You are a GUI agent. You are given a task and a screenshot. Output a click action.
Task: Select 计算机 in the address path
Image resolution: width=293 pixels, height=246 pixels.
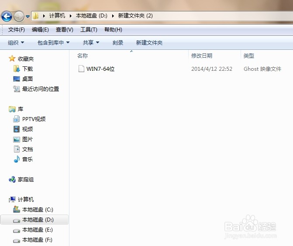tap(57, 16)
